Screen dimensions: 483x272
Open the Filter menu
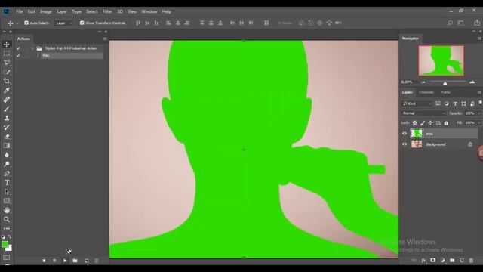coord(107,11)
